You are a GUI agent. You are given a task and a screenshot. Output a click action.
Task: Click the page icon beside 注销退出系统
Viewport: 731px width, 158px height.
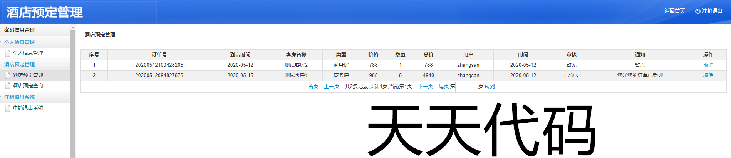(x=7, y=108)
